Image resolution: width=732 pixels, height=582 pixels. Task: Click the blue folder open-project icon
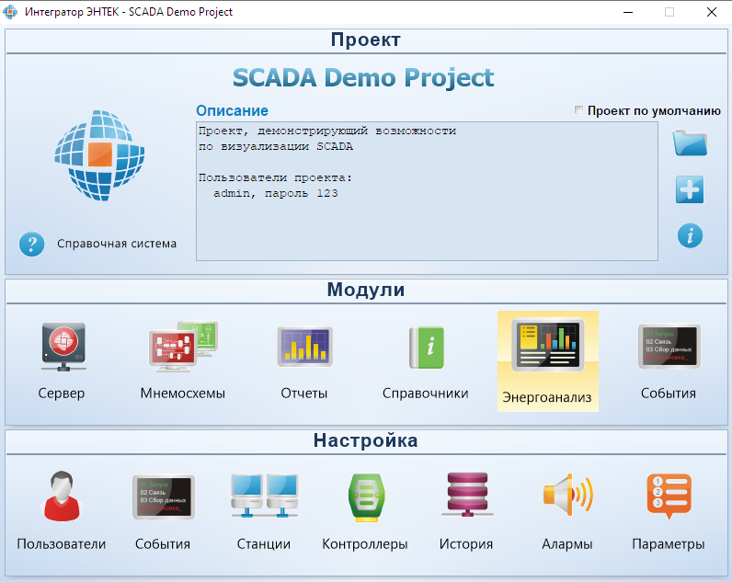coord(690,143)
